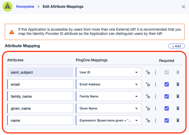Open advanced expression gears for email row
Image resolution: width=189 pixels, height=135 pixels.
pyautogui.click(x=148, y=84)
